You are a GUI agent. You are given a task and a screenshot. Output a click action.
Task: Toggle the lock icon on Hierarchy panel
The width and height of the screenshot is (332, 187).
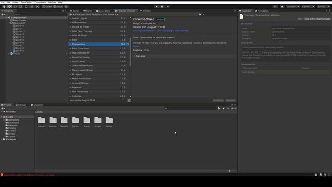pyautogui.click(x=63, y=11)
